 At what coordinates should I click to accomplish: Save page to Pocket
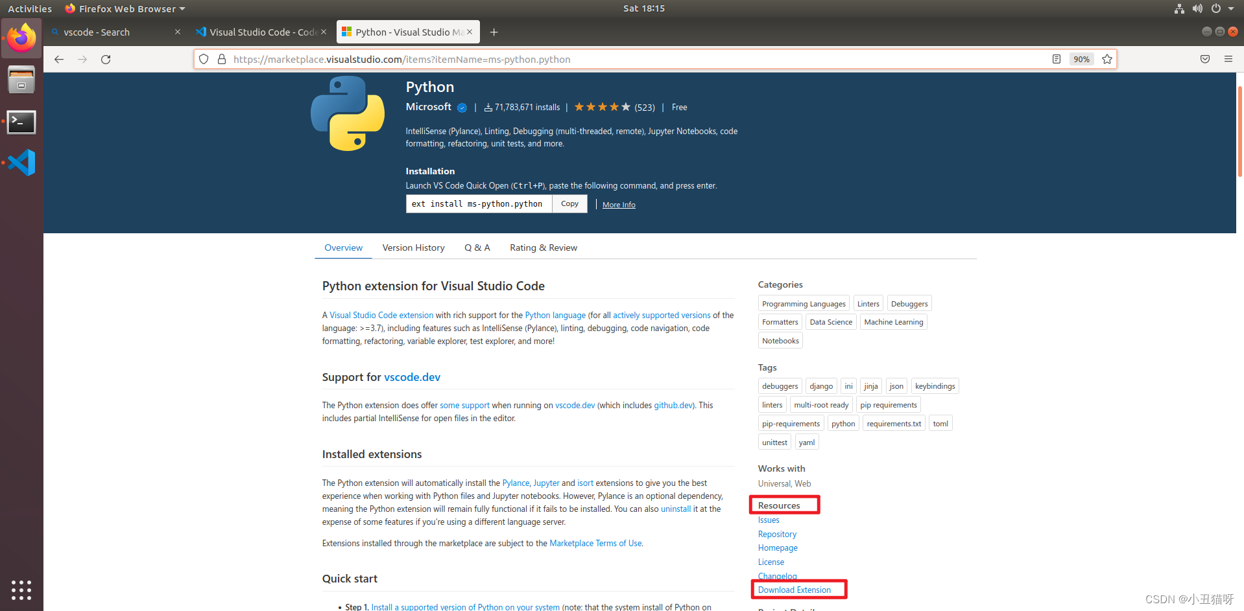(x=1205, y=59)
